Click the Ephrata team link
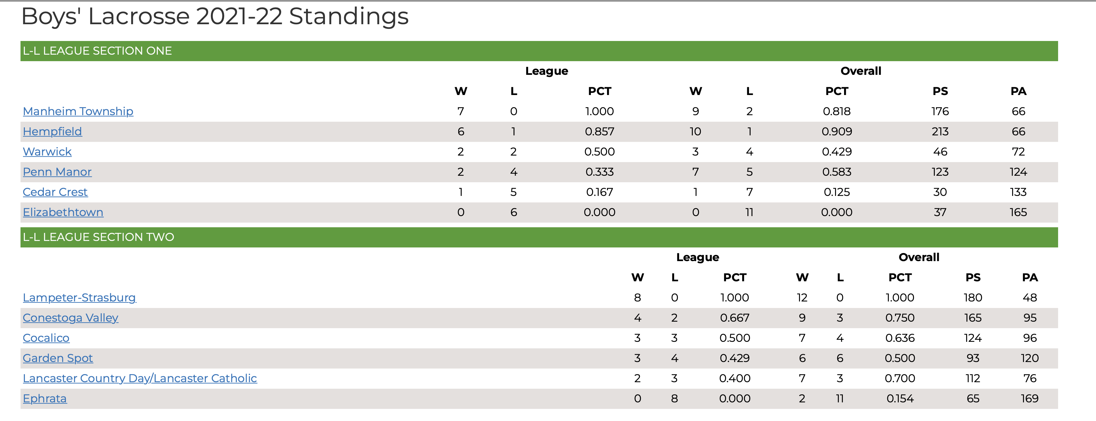Image resolution: width=1096 pixels, height=421 pixels. pyautogui.click(x=45, y=399)
